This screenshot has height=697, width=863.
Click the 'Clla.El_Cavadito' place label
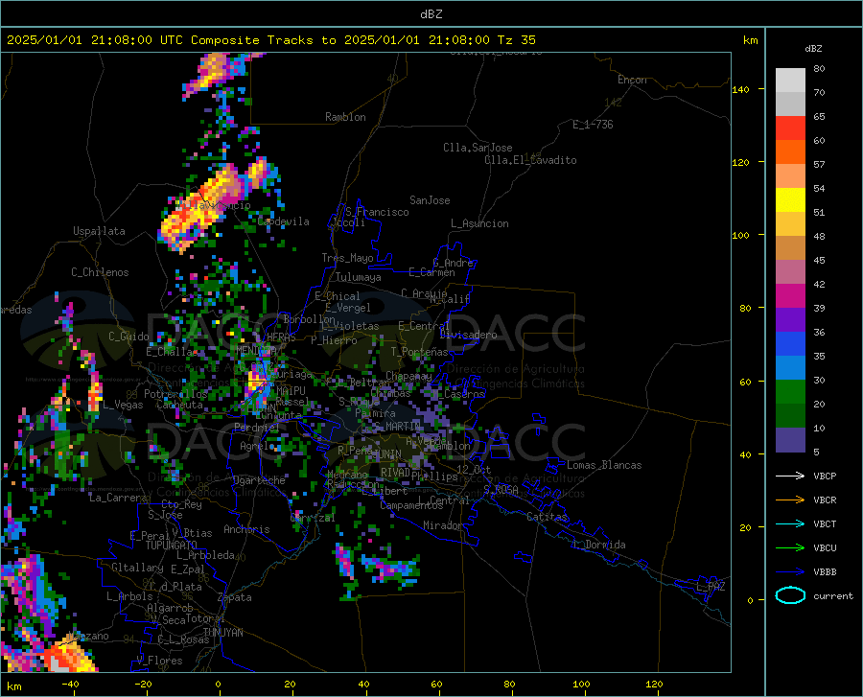point(530,160)
